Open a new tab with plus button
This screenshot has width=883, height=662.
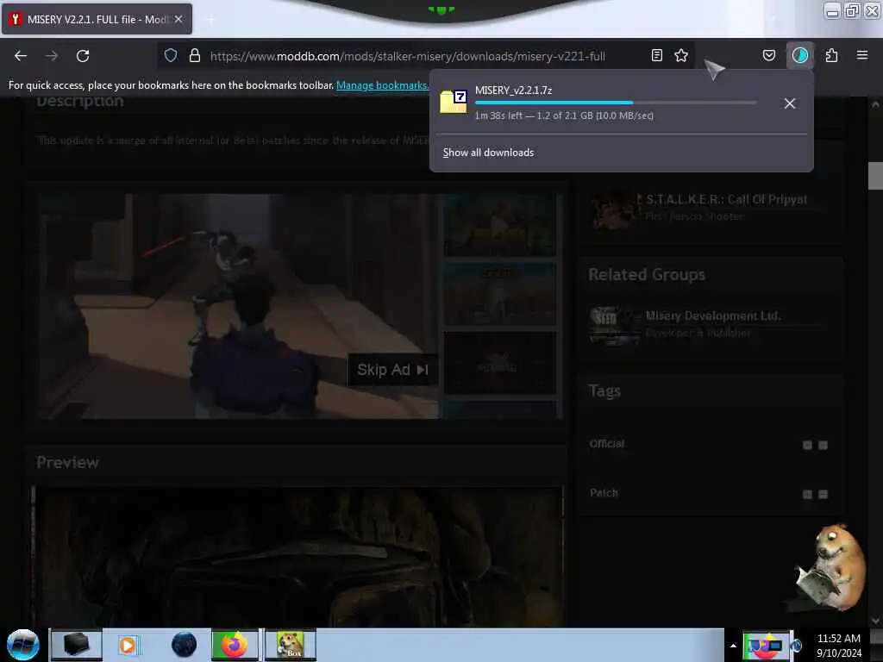210,20
